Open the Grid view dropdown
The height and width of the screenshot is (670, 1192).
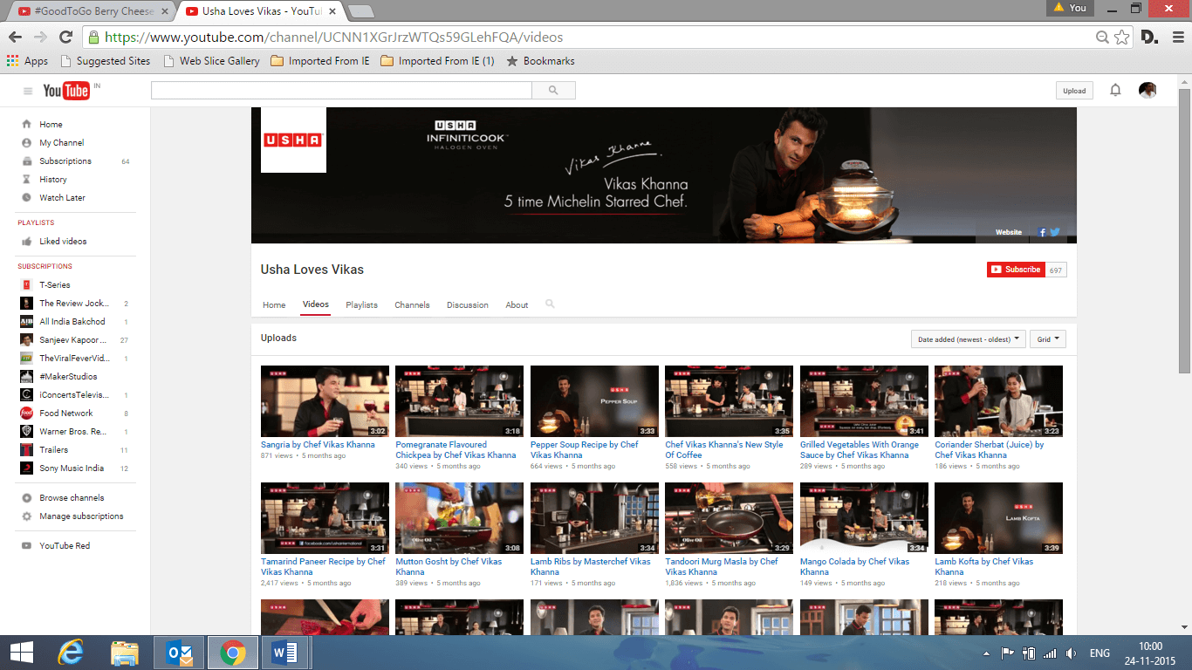pos(1048,339)
